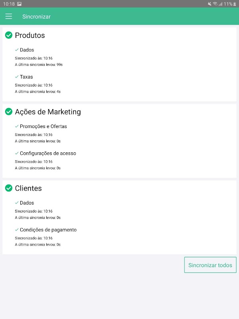The image size is (239, 319).
Task: Tap Configurações de acesso sync item
Action: pyautogui.click(x=48, y=154)
